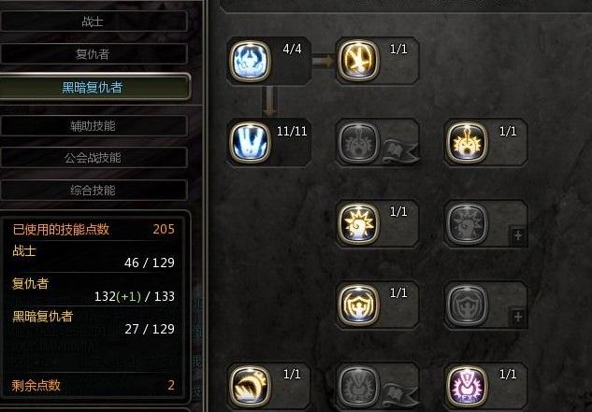
Task: Add a point with the shield-row plus button
Action: tap(518, 317)
